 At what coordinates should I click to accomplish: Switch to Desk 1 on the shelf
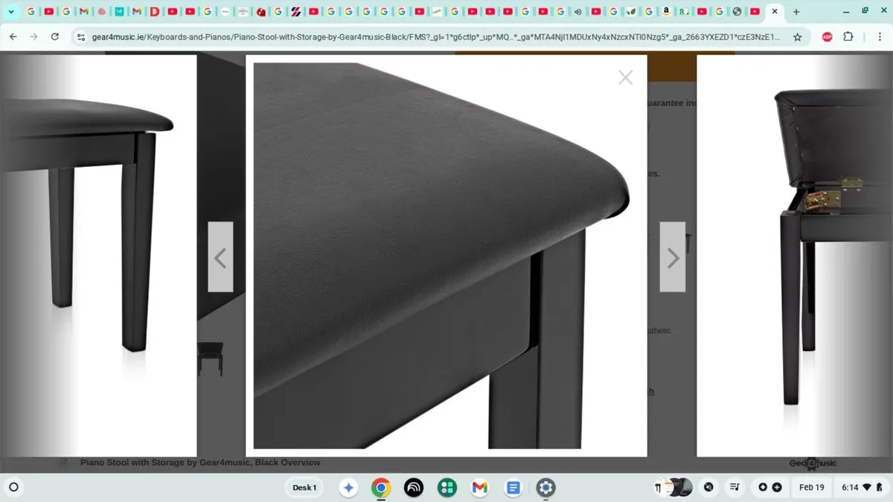(304, 487)
